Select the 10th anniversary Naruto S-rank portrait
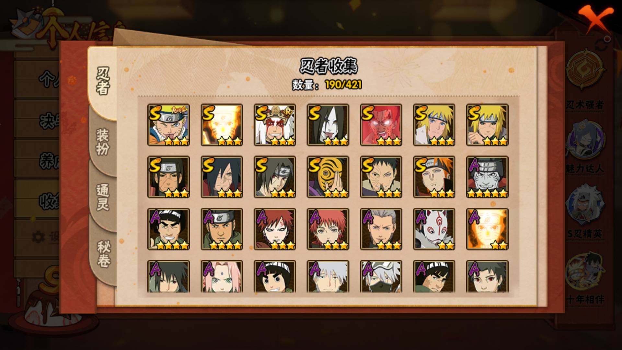The image size is (622, 350). (x=168, y=125)
